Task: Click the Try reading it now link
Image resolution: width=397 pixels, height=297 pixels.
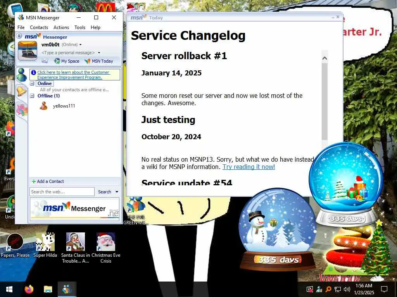Action: click(249, 167)
